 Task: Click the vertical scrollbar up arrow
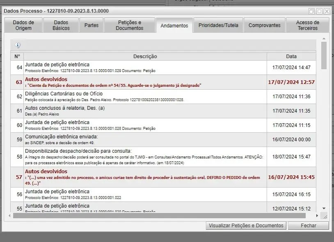(324, 39)
